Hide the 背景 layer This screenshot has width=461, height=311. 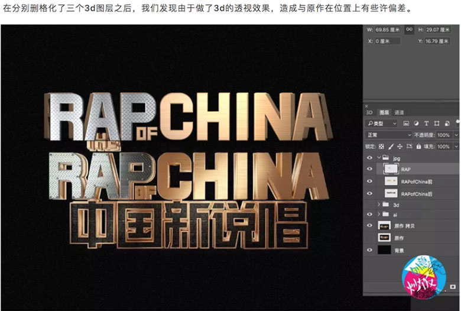tap(369, 250)
